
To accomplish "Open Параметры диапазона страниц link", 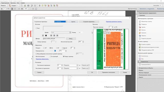I will [114, 22].
